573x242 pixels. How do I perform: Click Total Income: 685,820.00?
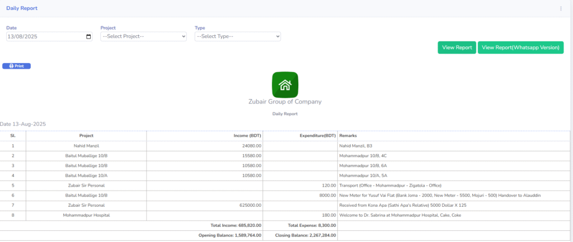point(236,226)
